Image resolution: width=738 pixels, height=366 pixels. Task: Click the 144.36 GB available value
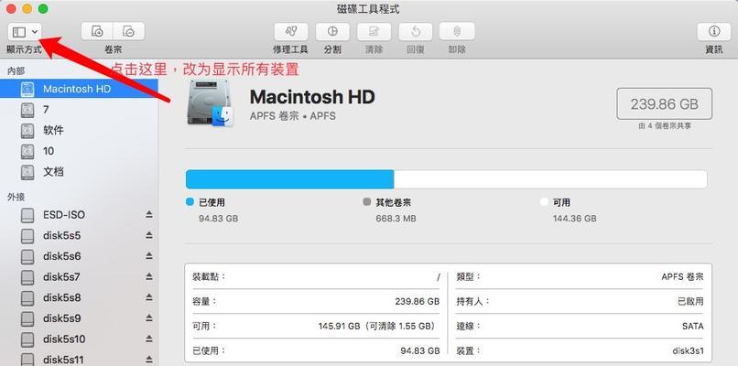coord(574,219)
